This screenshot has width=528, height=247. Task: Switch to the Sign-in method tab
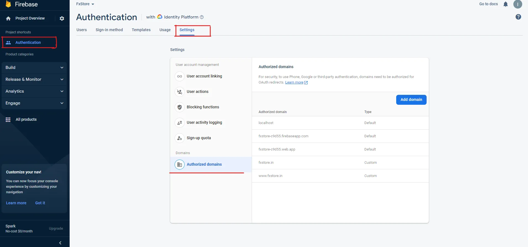(109, 30)
